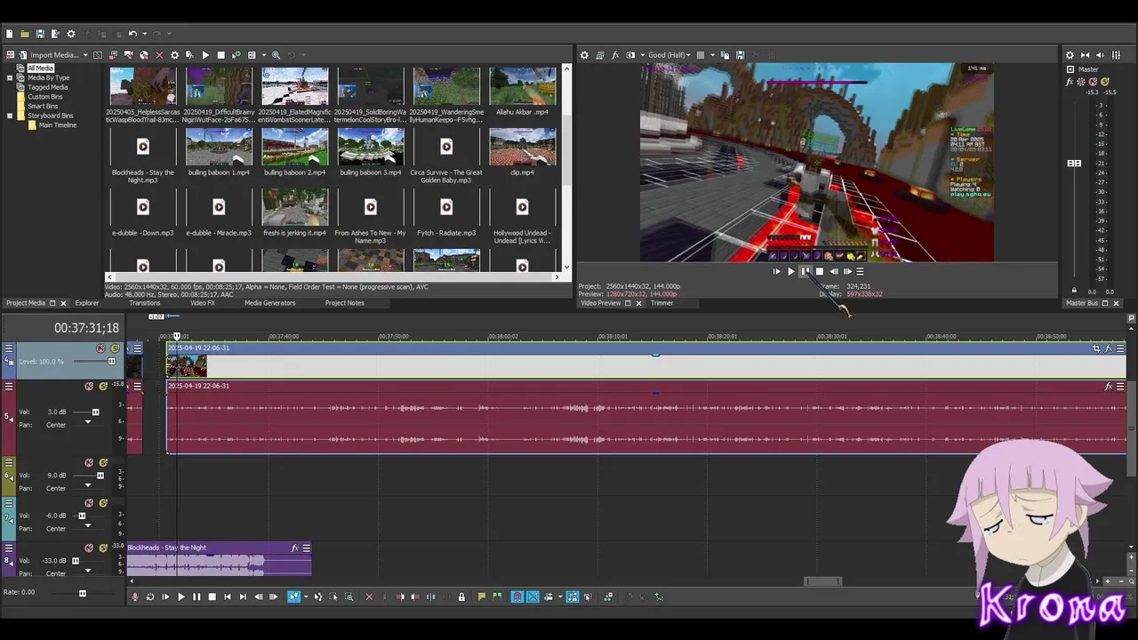Start media preview in Project Media toolbar

[x=205, y=55]
